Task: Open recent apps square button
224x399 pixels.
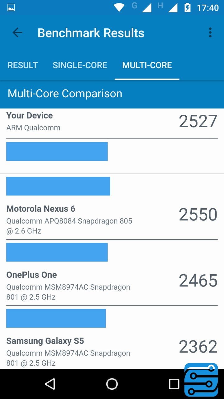Action: 174,384
